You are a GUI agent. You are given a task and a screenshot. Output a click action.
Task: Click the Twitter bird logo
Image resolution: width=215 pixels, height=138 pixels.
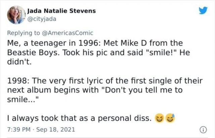click(203, 11)
